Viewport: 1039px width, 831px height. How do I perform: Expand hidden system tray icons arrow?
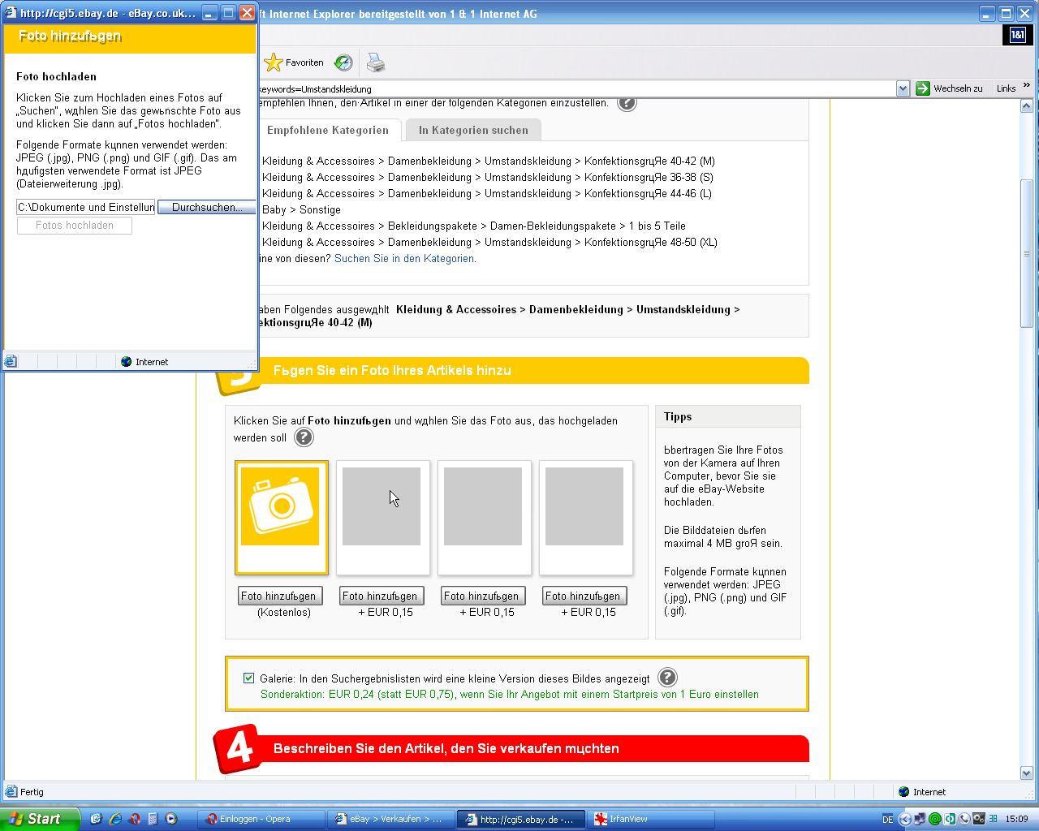(x=904, y=820)
